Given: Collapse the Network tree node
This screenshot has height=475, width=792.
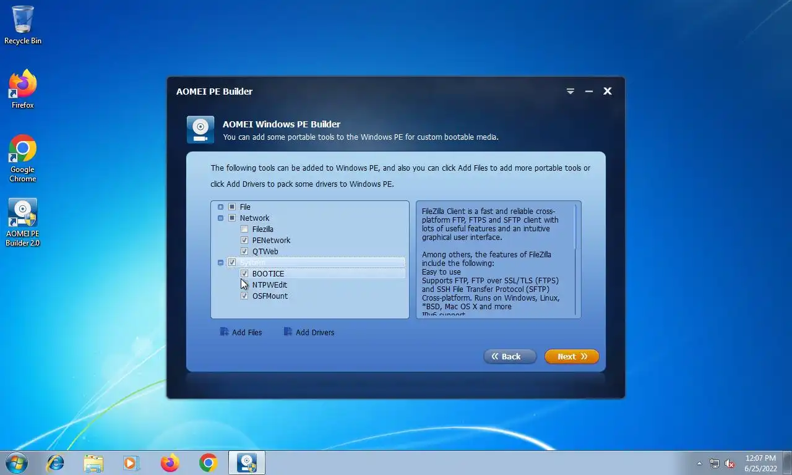Looking at the screenshot, I should [x=221, y=218].
